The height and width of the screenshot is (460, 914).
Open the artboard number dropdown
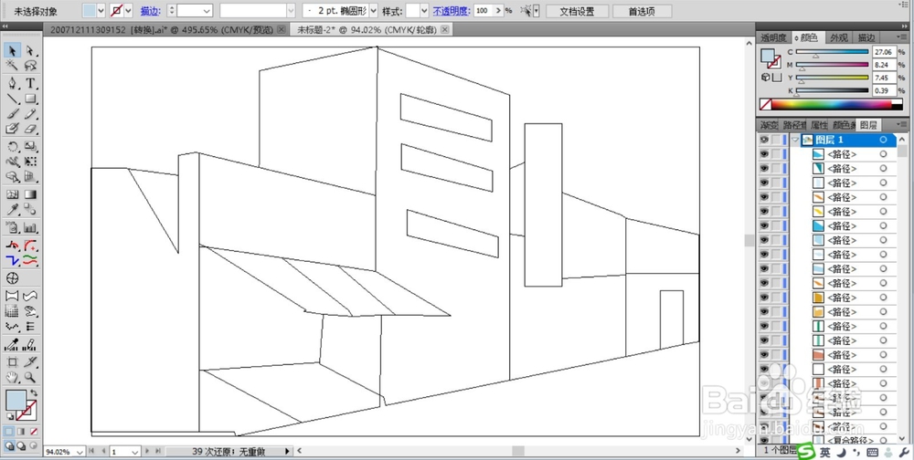(x=135, y=451)
